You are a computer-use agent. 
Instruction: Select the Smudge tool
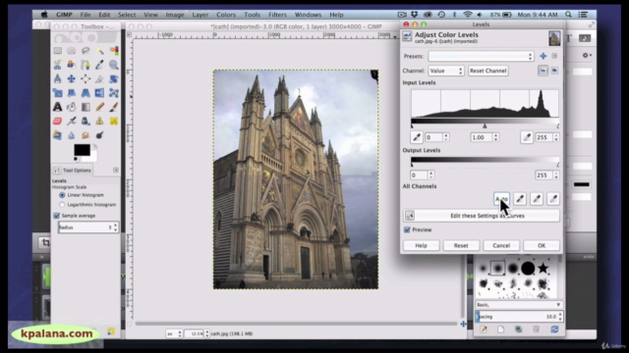(x=86, y=135)
